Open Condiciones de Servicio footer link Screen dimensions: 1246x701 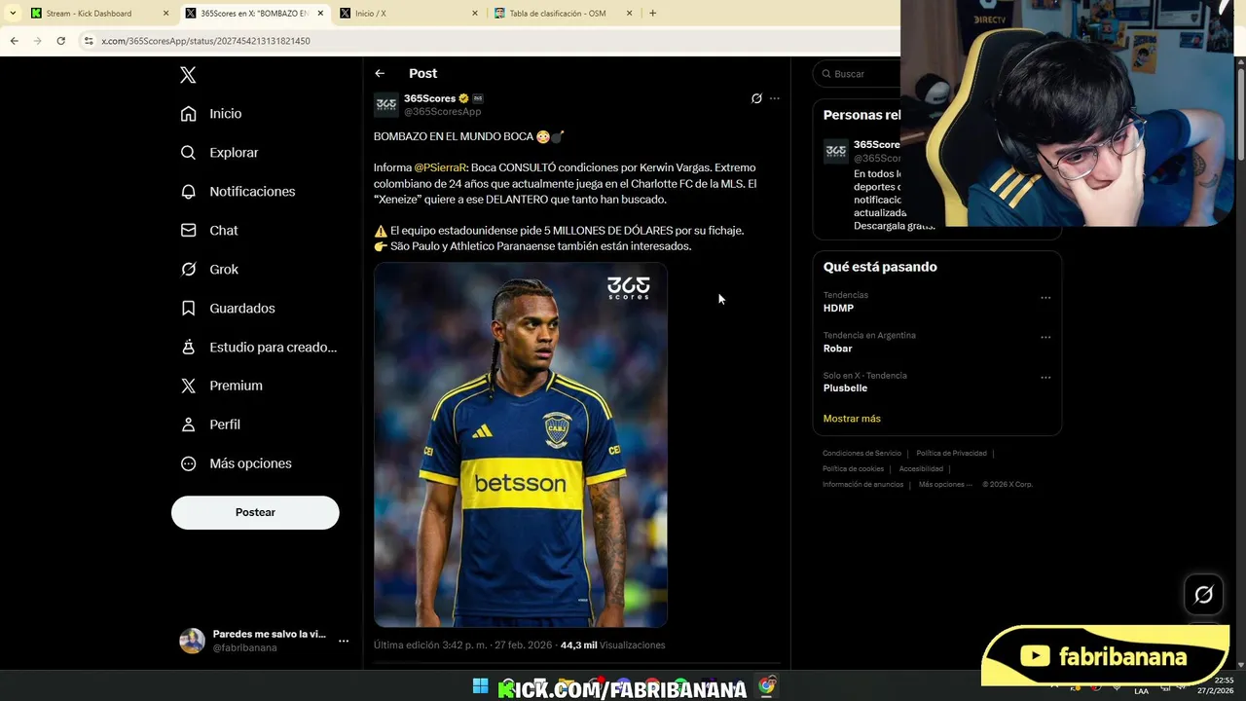tap(861, 454)
